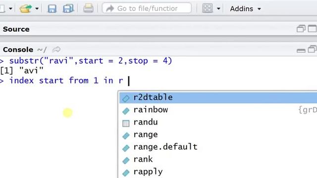
Task: Save all open documents
Action: point(68,9)
